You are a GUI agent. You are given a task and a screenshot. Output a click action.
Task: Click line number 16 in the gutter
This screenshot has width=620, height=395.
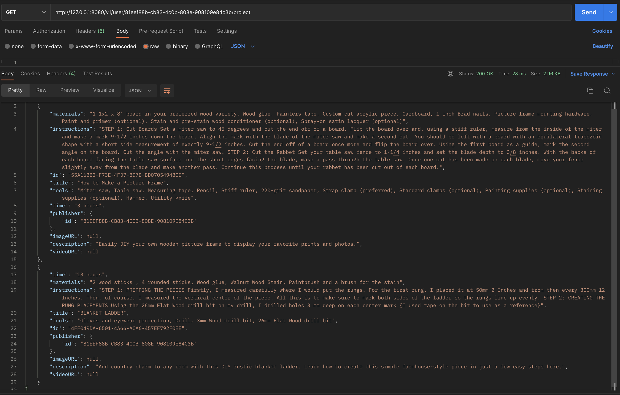tap(13, 267)
